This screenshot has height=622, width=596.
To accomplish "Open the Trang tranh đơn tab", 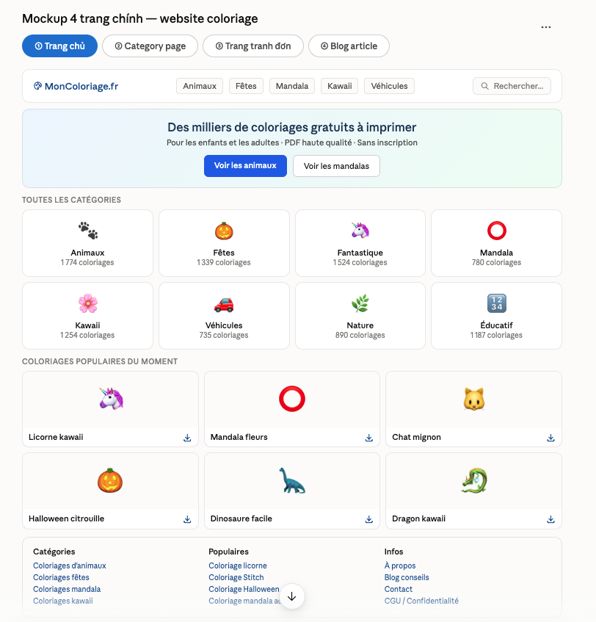I will tap(253, 46).
